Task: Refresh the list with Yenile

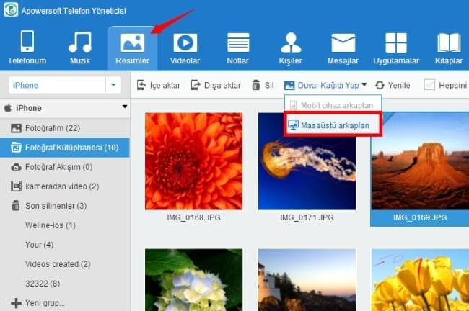Action: (x=393, y=85)
